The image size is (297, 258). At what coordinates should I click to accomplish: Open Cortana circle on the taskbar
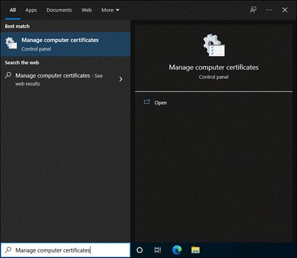[x=139, y=250]
